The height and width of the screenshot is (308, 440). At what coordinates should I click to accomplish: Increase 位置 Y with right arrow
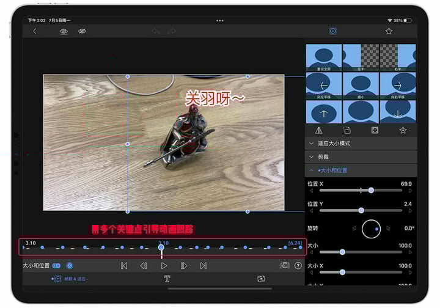click(410, 211)
